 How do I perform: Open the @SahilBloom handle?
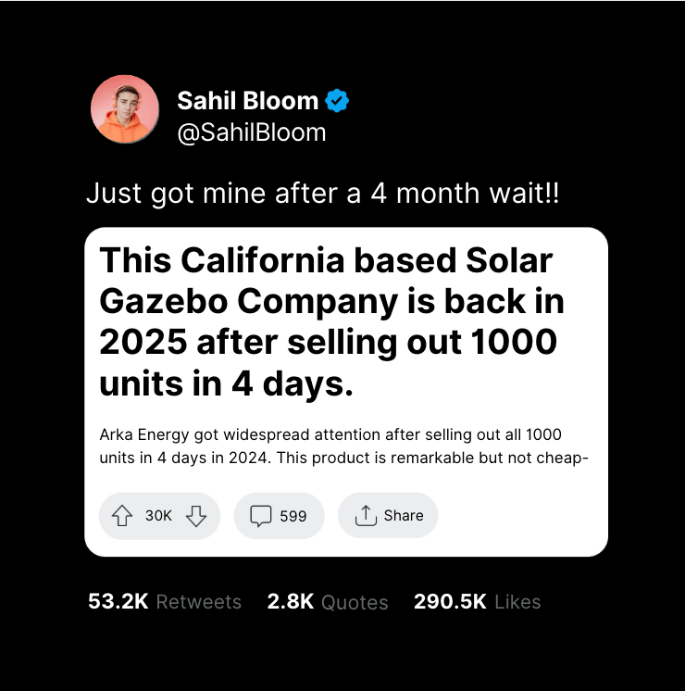tap(252, 132)
